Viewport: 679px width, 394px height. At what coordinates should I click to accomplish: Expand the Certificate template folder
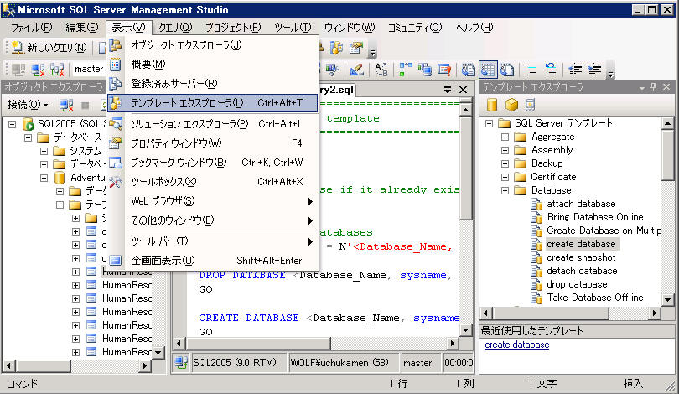(x=505, y=177)
